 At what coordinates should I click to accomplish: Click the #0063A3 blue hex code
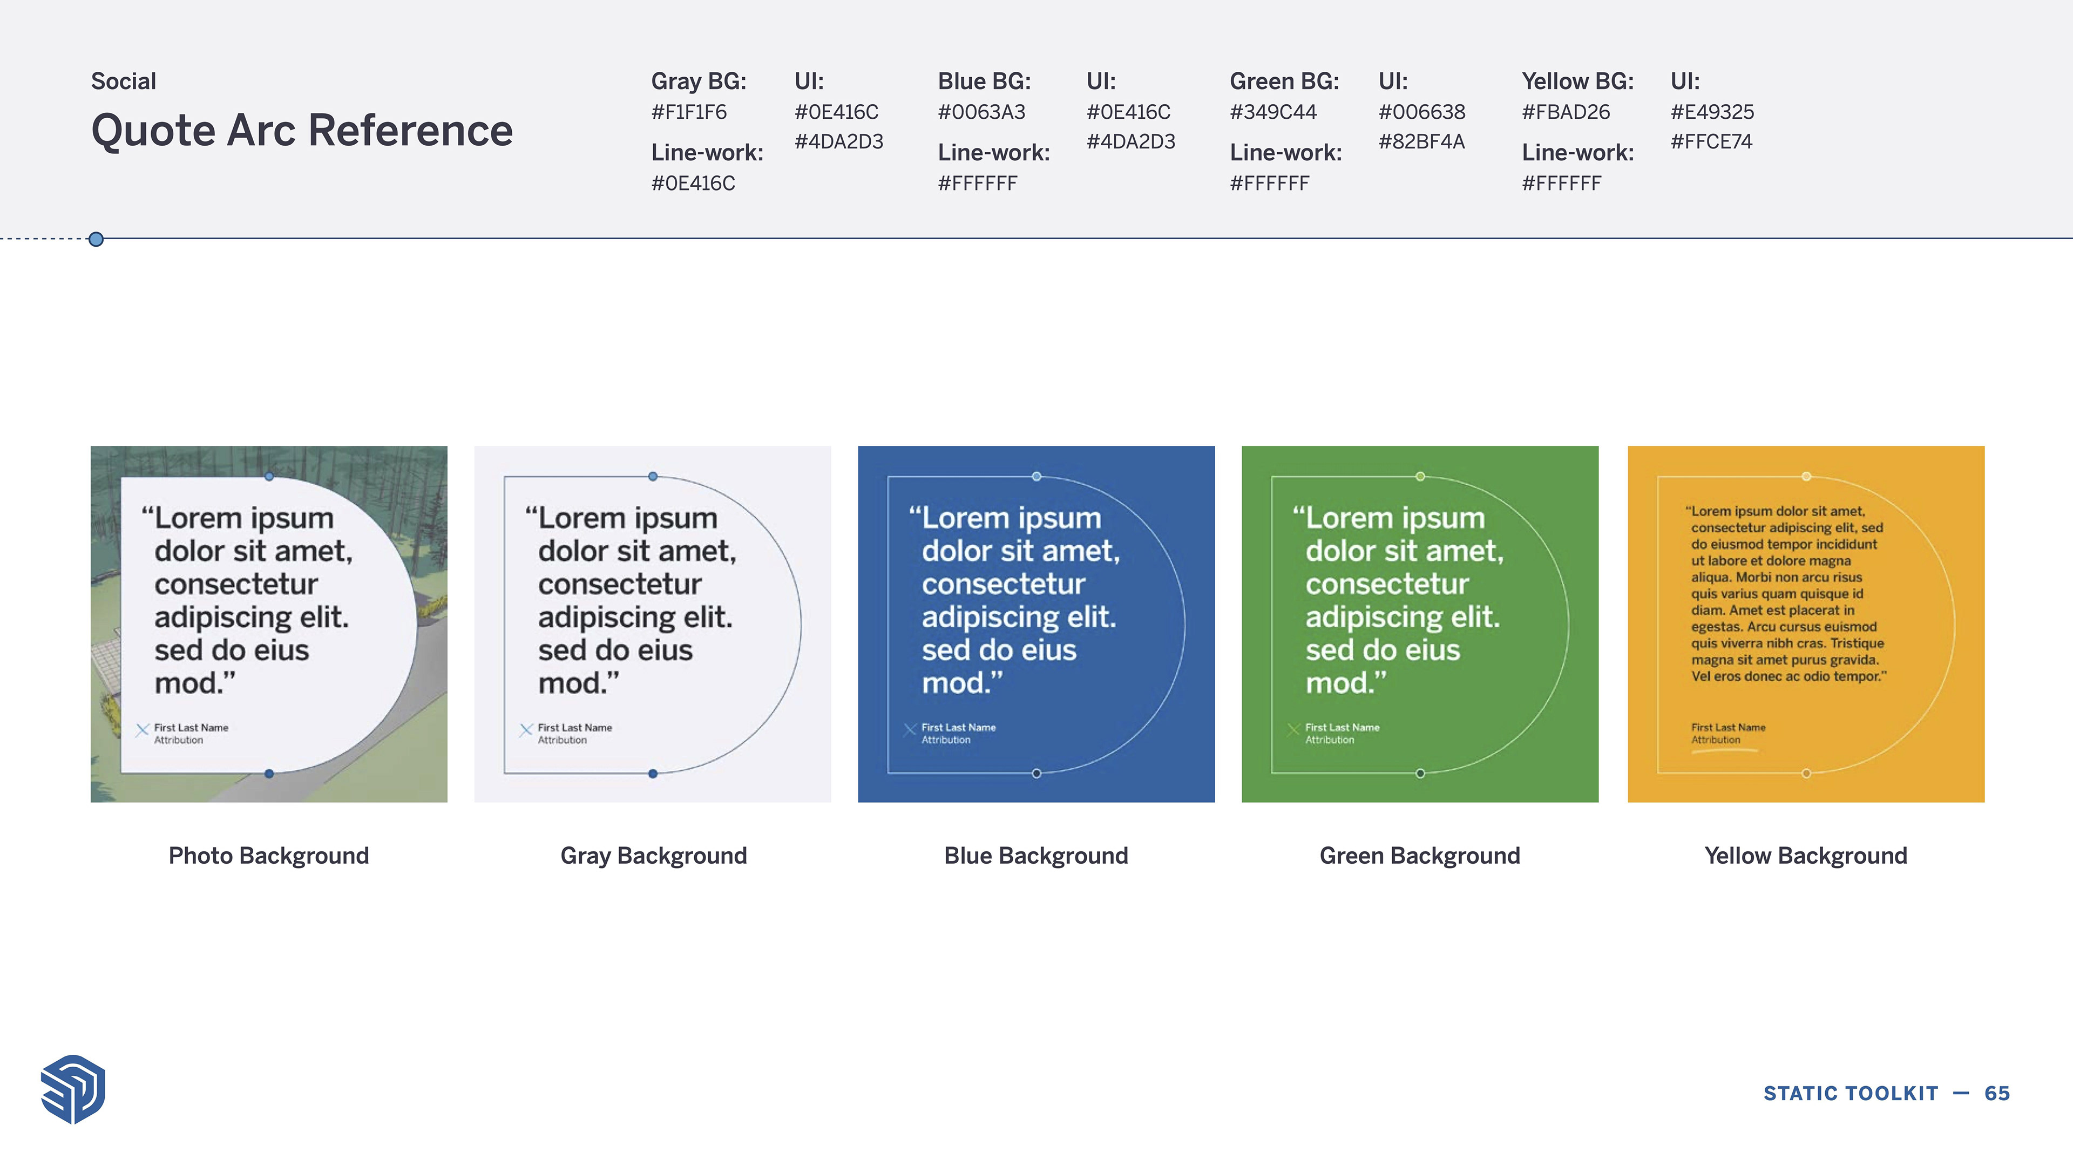[x=981, y=112]
